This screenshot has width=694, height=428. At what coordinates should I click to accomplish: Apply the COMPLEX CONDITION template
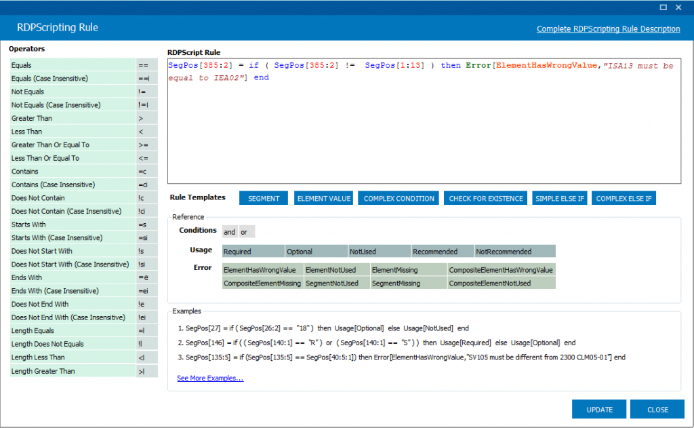(398, 197)
